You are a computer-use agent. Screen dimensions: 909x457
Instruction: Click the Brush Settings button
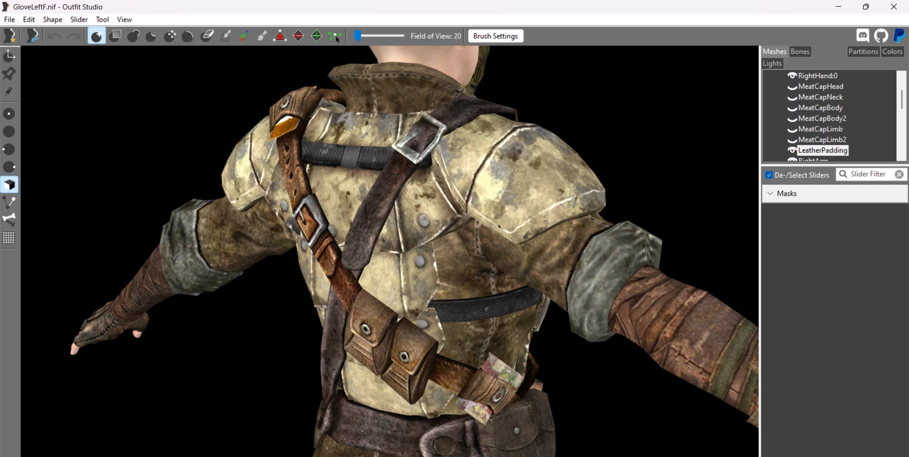click(496, 36)
